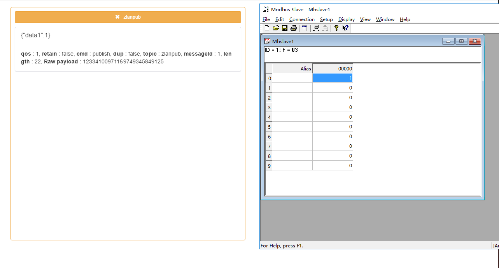Select the register 0 value cell

[333, 78]
